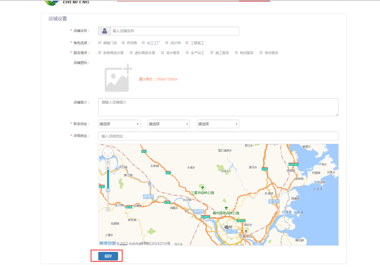The image size is (380, 268).
Task: Pan the map right with the direction control
Action: tap(112, 153)
